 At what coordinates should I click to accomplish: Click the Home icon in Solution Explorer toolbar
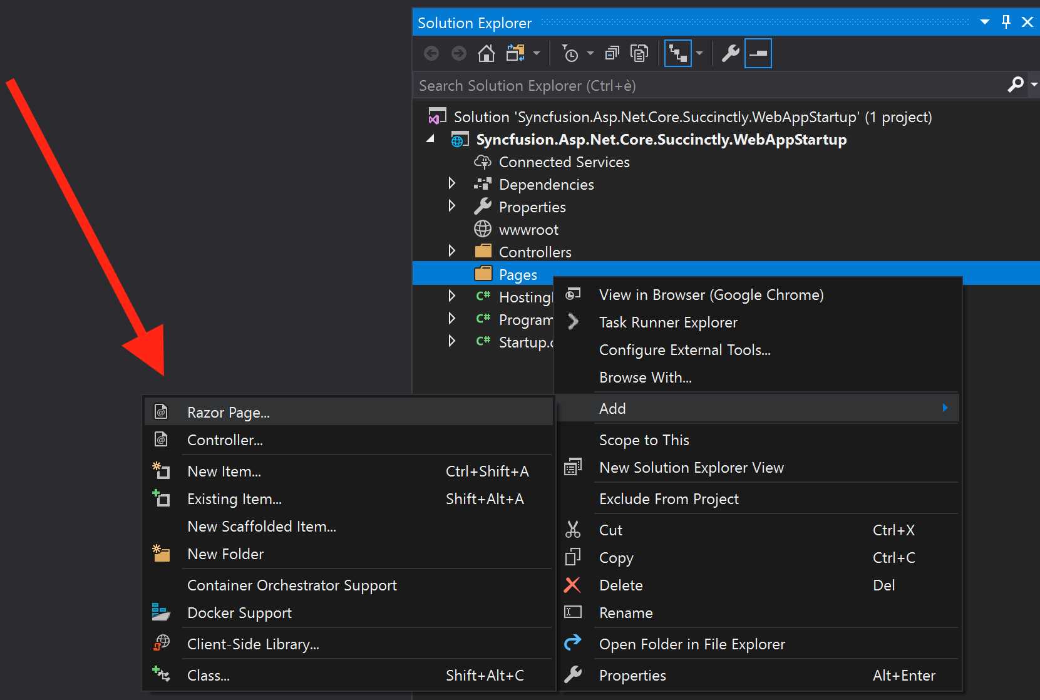(486, 53)
